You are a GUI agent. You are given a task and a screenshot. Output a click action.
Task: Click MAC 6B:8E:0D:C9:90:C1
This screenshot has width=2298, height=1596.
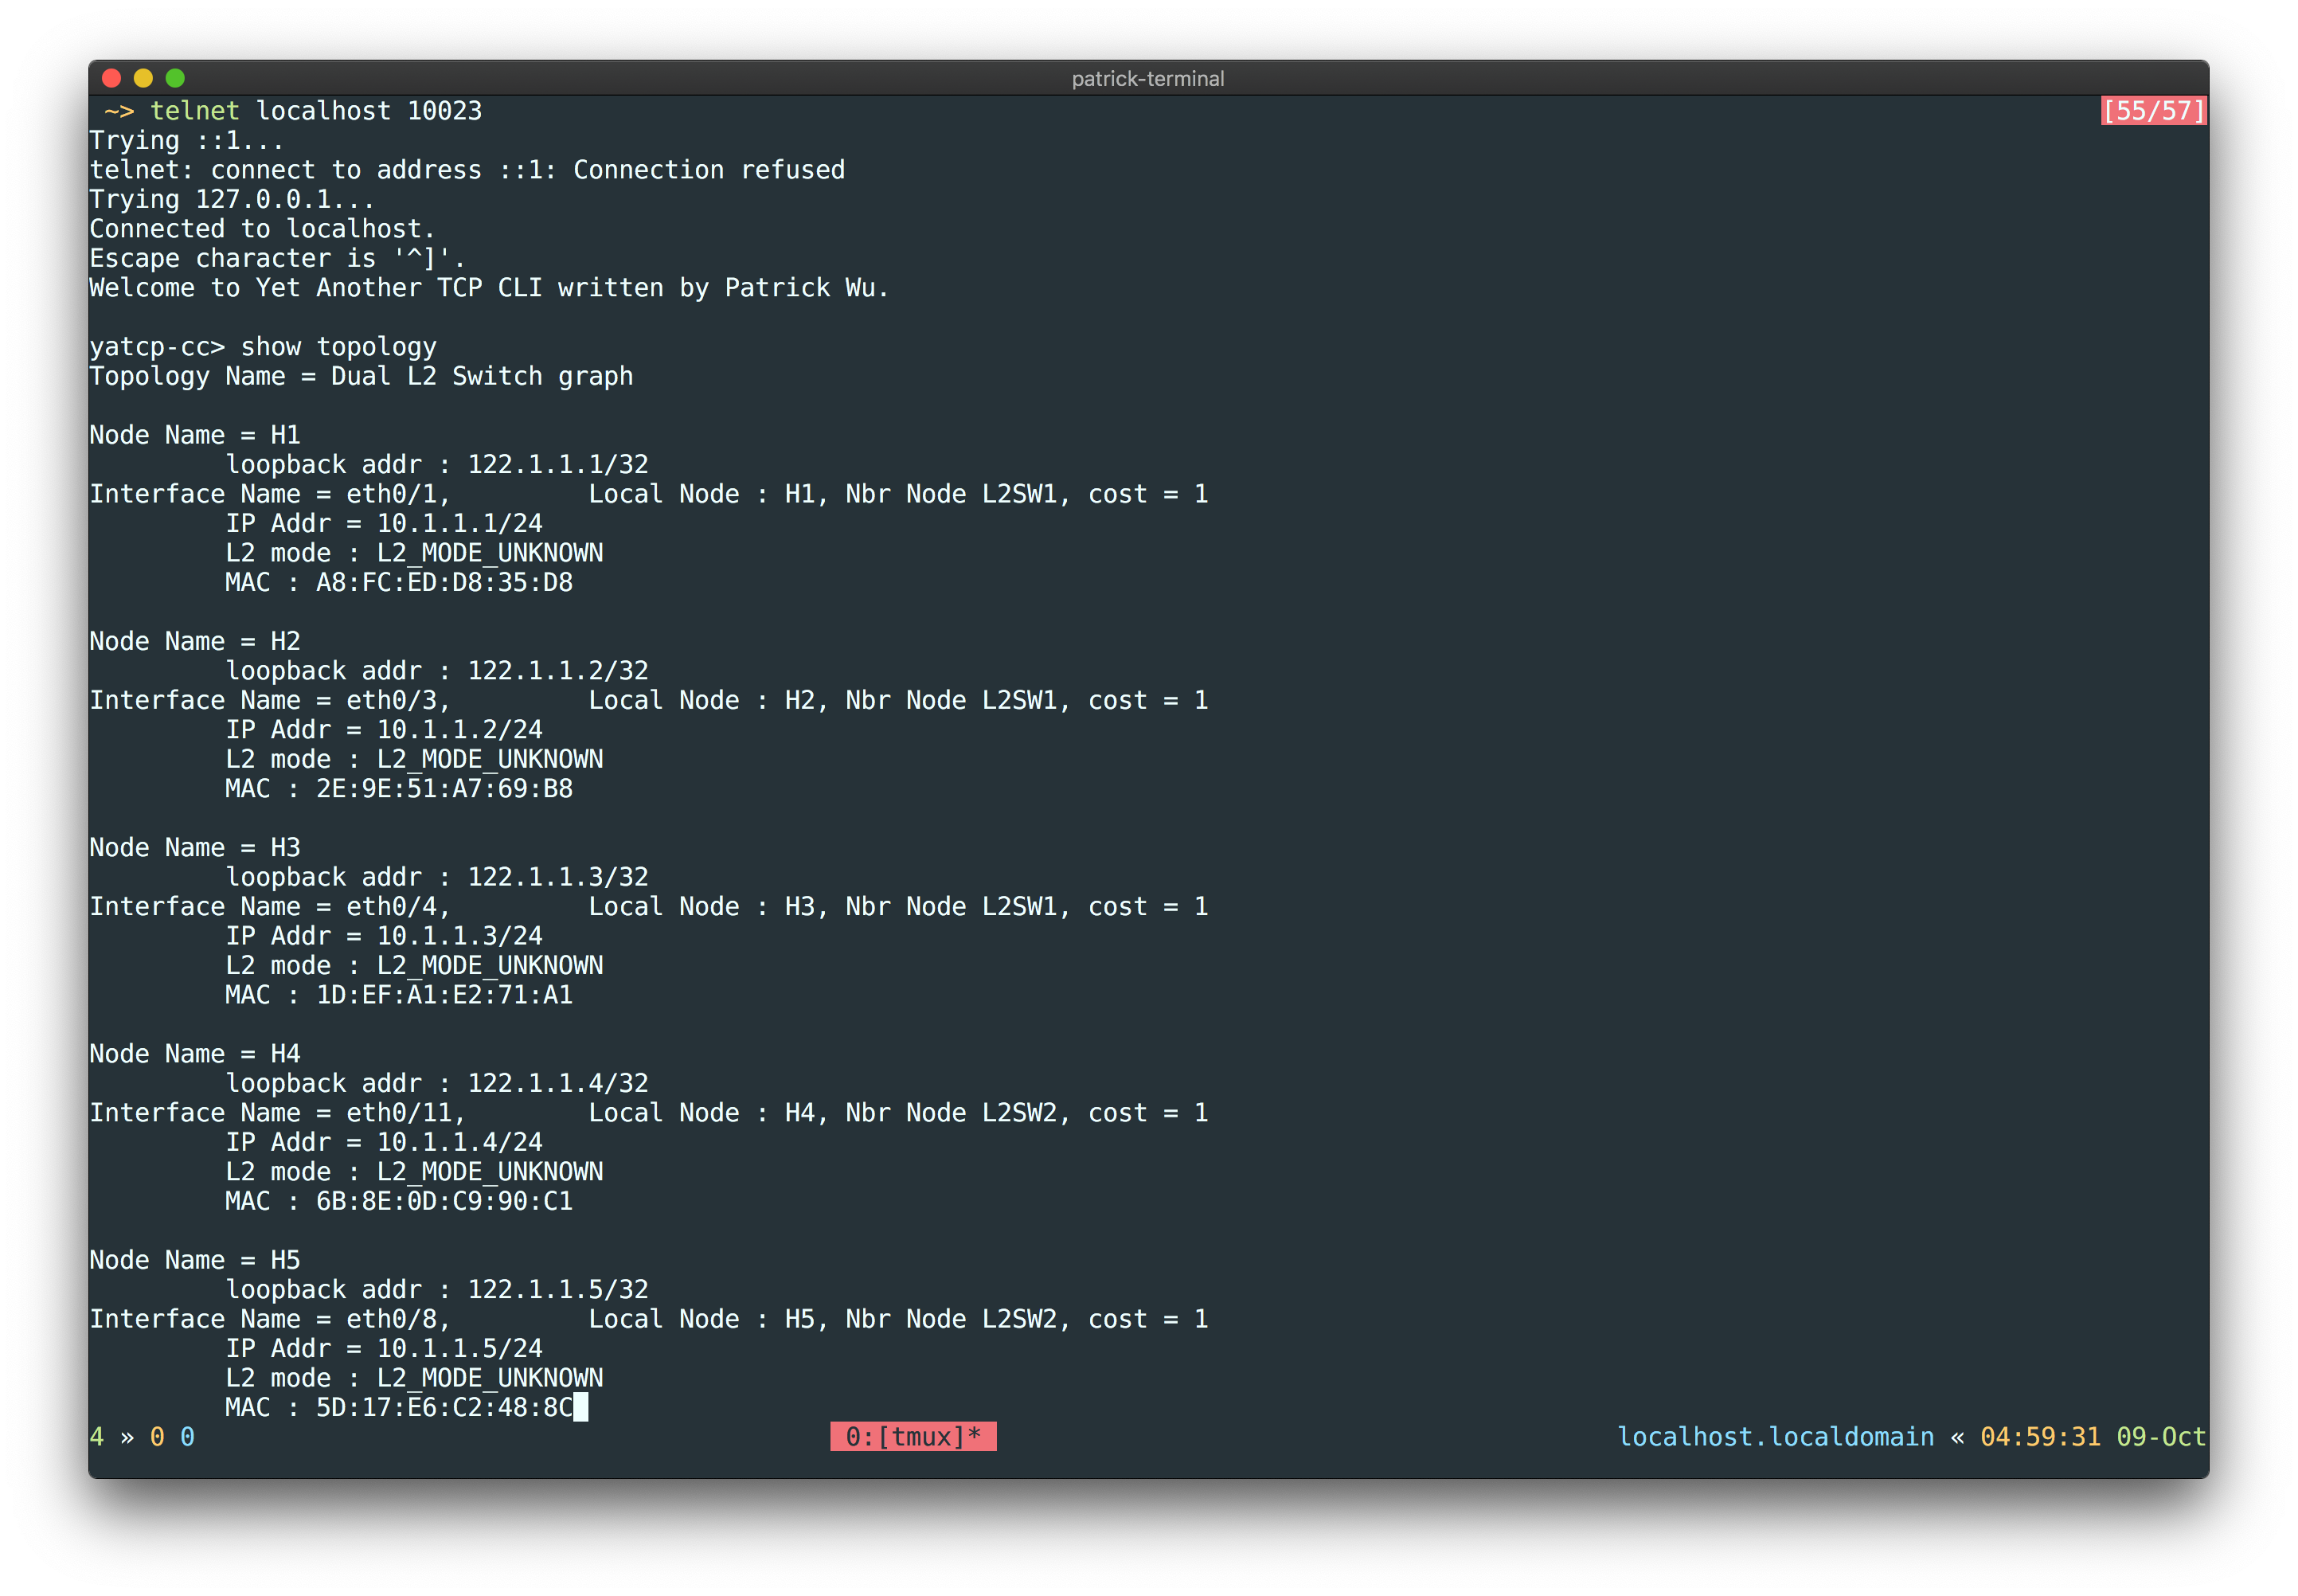[x=399, y=1201]
